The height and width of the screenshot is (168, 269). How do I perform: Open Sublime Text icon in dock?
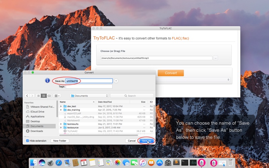[x=176, y=162]
